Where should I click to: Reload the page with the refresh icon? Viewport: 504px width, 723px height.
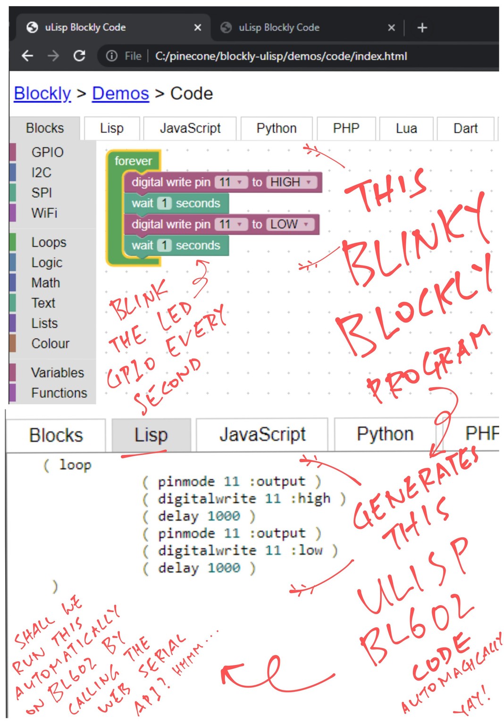[x=79, y=56]
